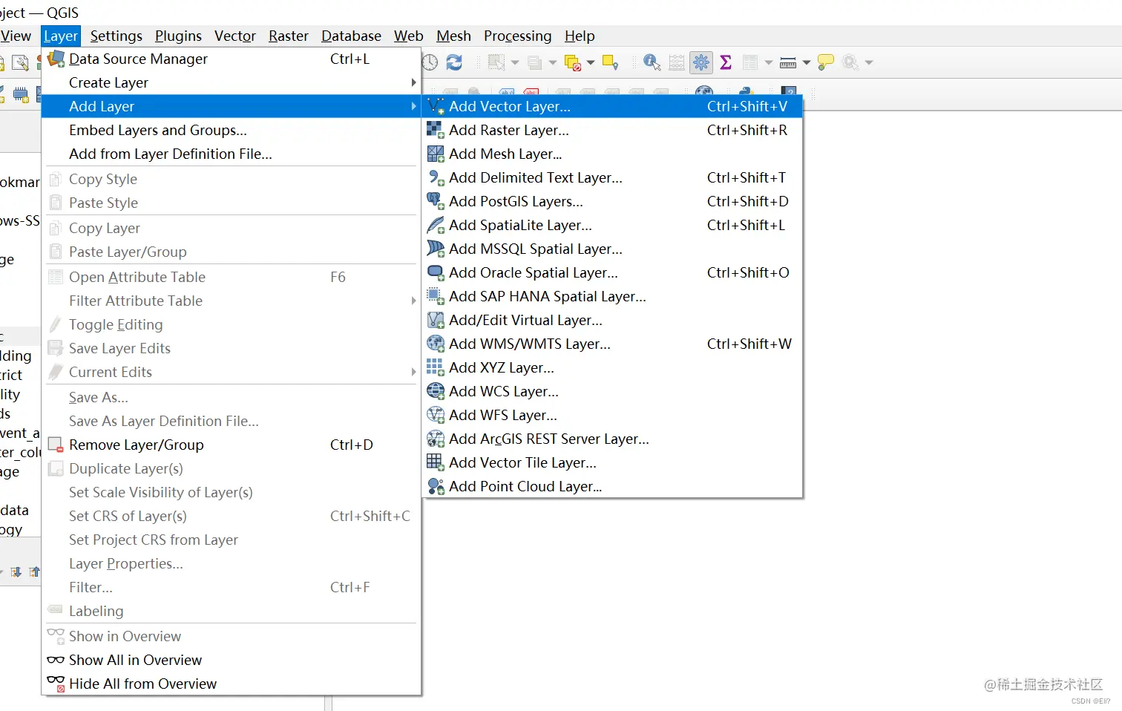1122x711 pixels.
Task: Choose Add SAP HANA Spatial Layer
Action: coord(612,296)
